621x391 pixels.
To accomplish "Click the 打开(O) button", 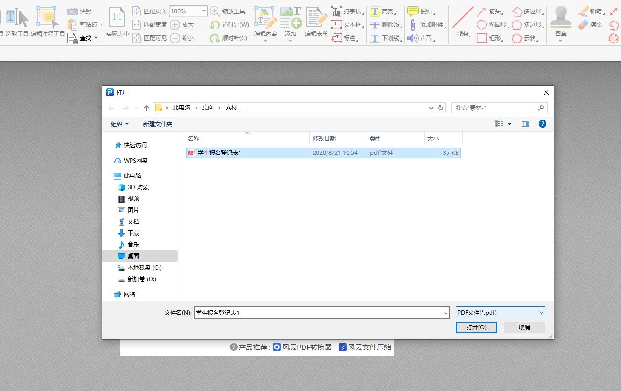I will (x=476, y=327).
